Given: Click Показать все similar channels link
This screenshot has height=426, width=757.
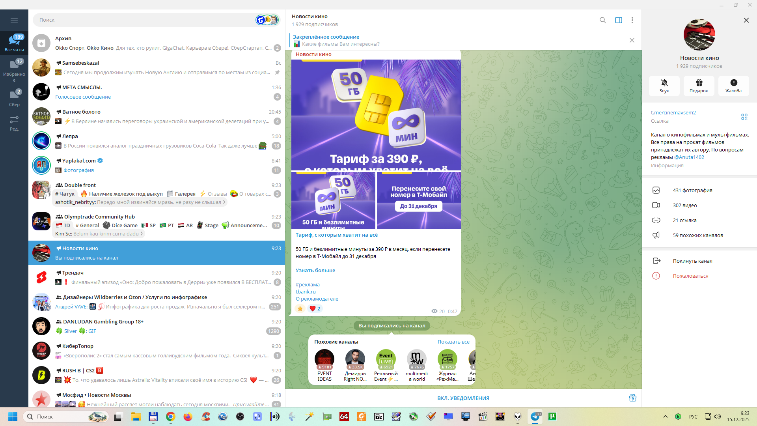Looking at the screenshot, I should tap(453, 342).
